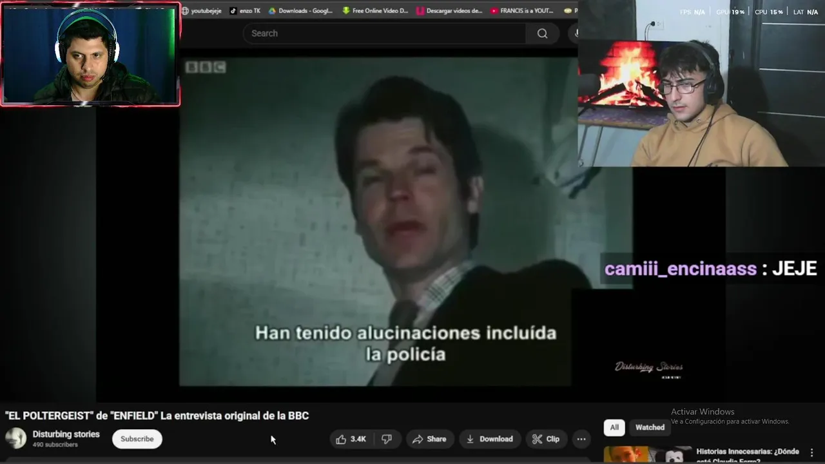Open the Free Online Video Downloader bookmark
Viewport: 825px width, 464px height.
click(x=376, y=11)
